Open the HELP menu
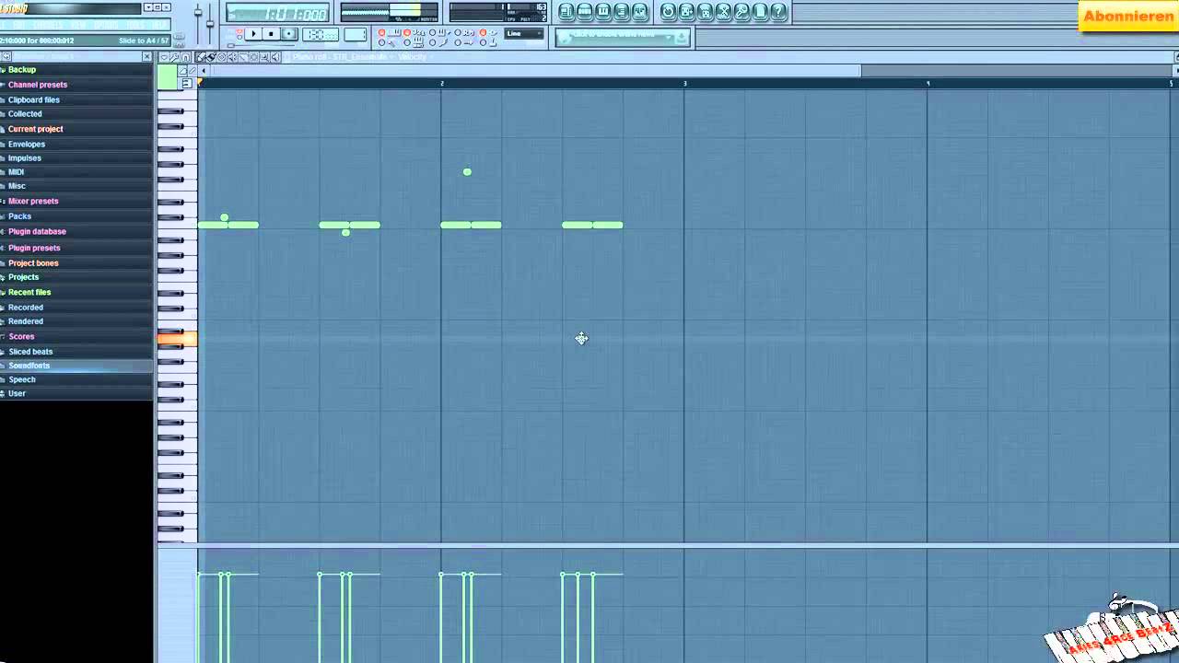The height and width of the screenshot is (663, 1179). tap(158, 25)
